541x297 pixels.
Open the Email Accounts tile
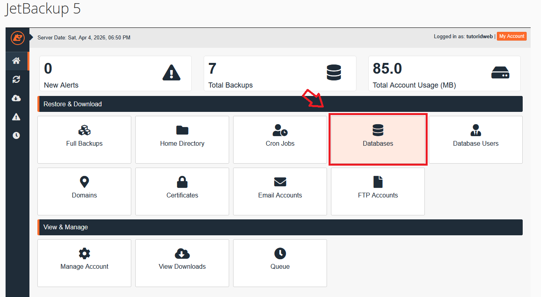pos(280,191)
